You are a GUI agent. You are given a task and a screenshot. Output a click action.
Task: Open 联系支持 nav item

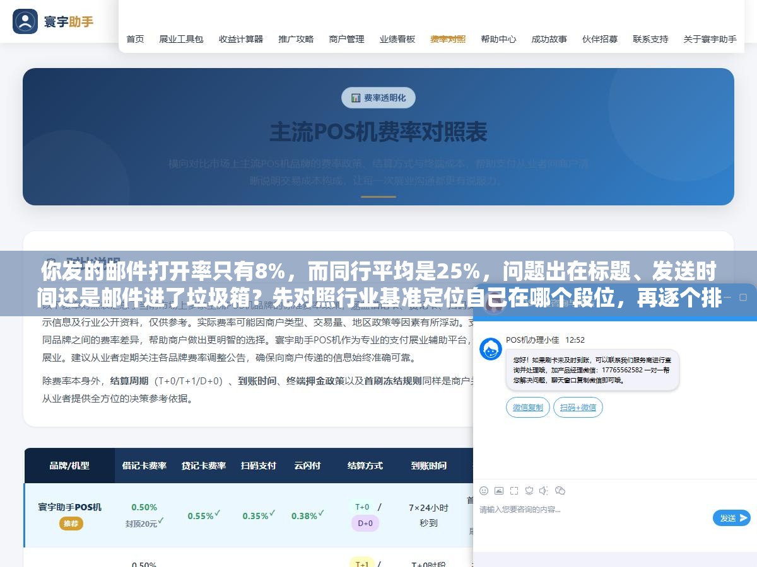tap(650, 39)
